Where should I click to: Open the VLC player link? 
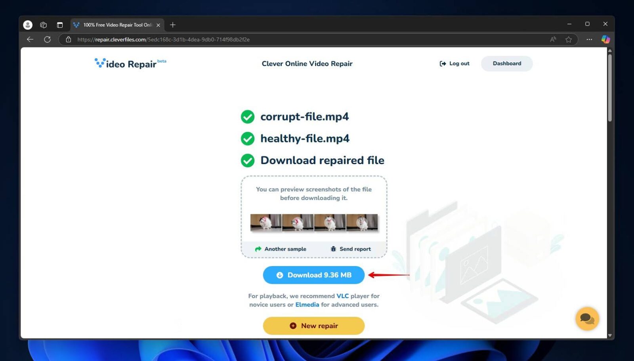342,296
